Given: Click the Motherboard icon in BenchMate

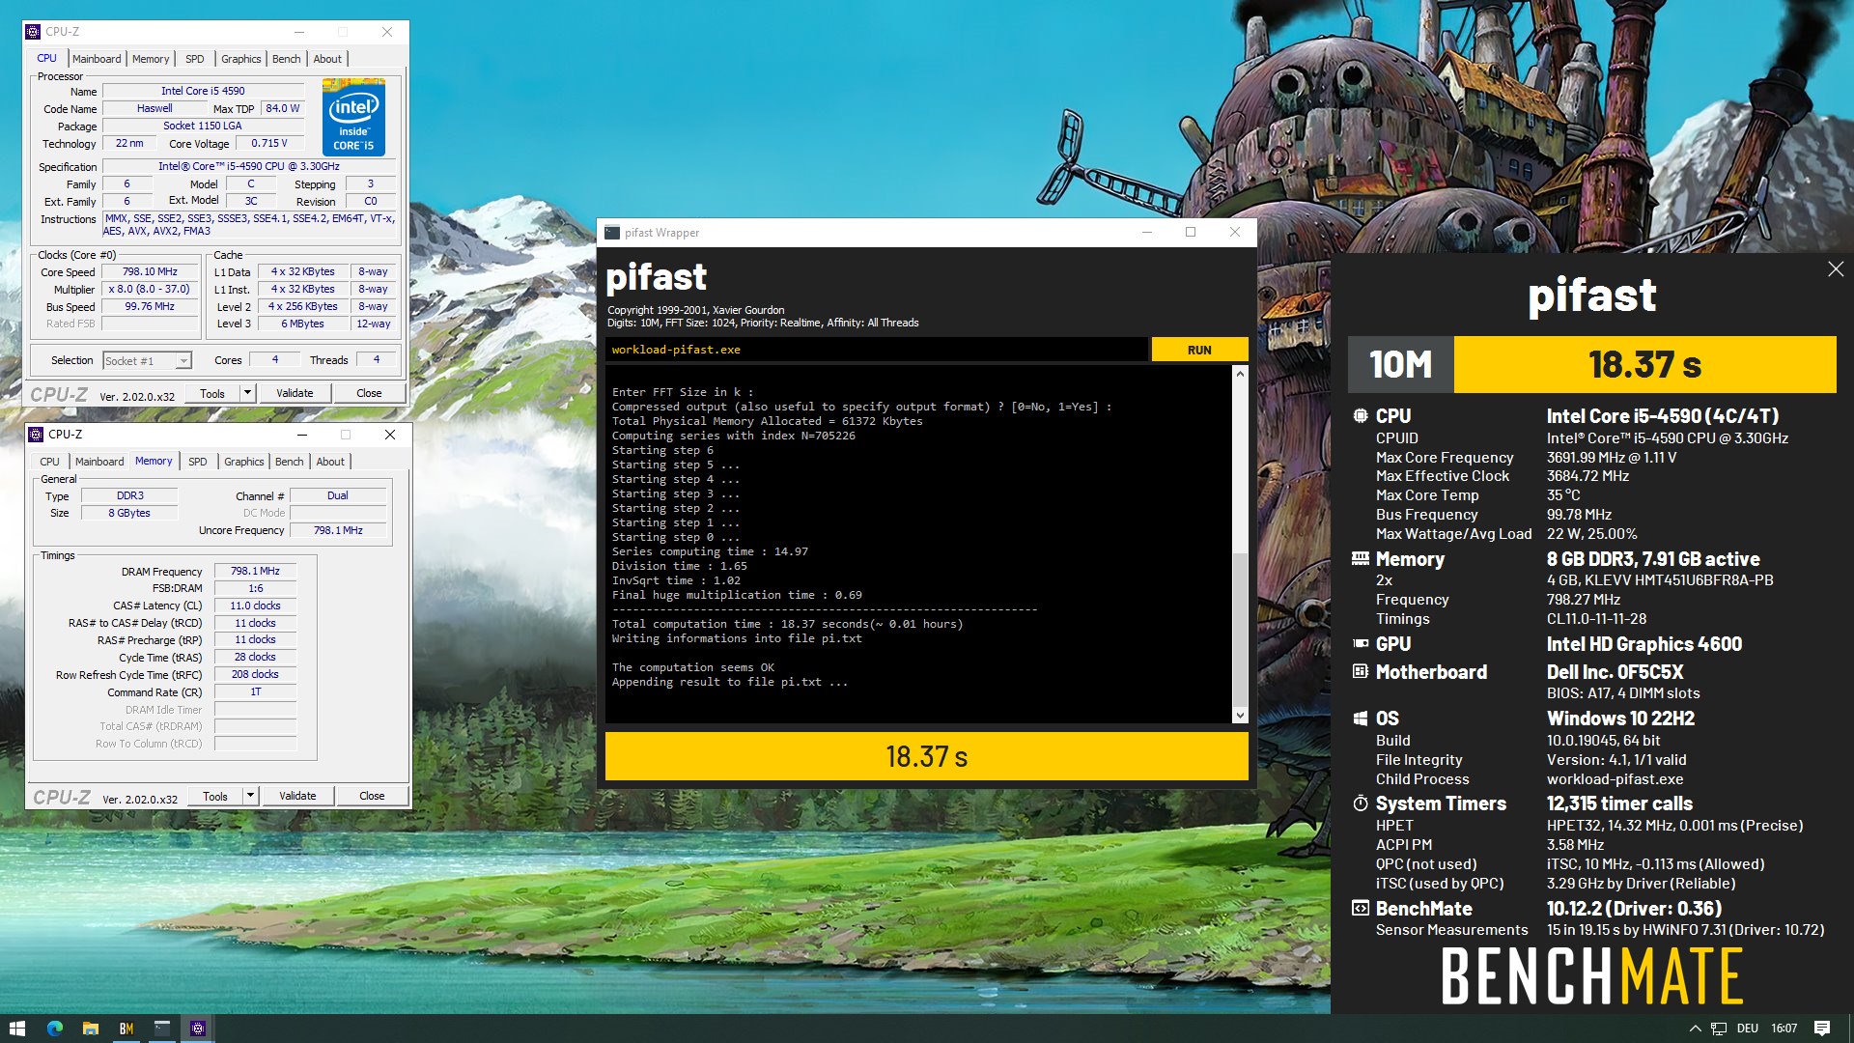Looking at the screenshot, I should click(x=1361, y=672).
